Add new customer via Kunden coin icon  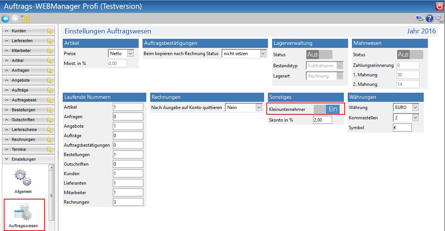click(49, 31)
